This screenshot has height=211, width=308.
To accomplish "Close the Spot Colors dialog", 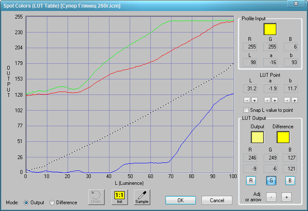I will [x=296, y=3].
